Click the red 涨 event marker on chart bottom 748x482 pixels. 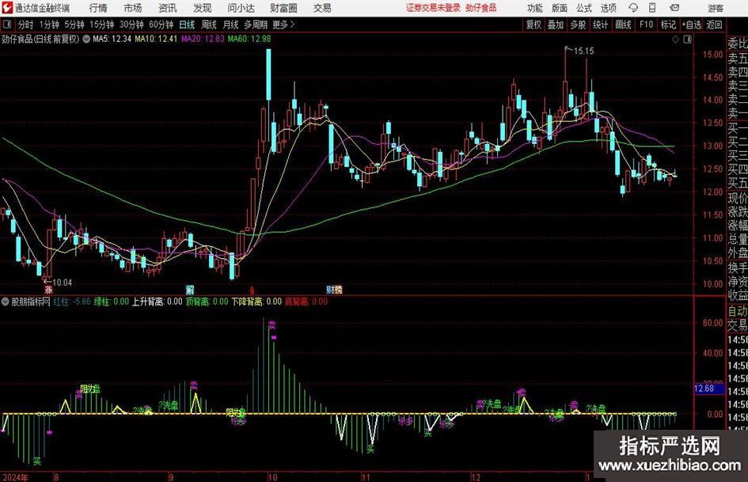[48, 290]
